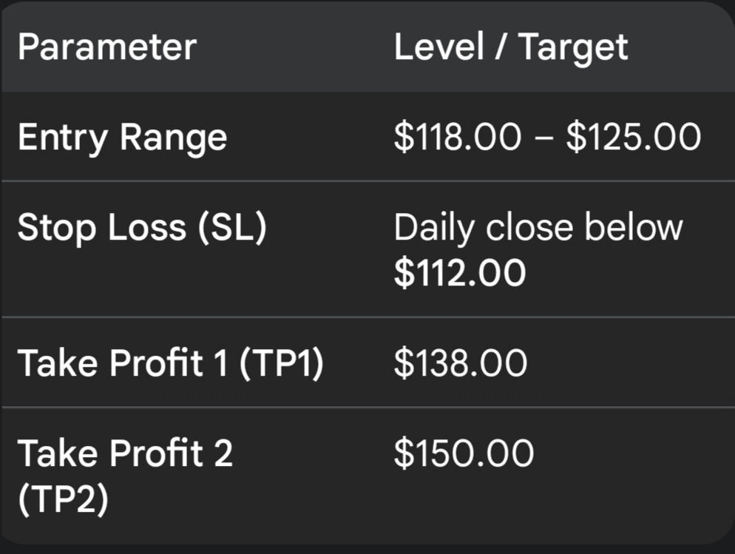Viewport: 735px width, 554px height.
Task: Click the $125.00 upper entry price
Action: 634,138
